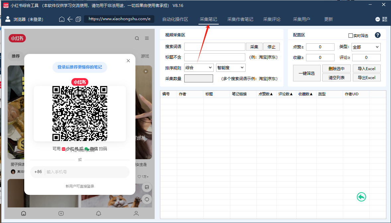
Task: Click the 登录后推荐更懂你的笔记 banner
Action: coord(80,67)
